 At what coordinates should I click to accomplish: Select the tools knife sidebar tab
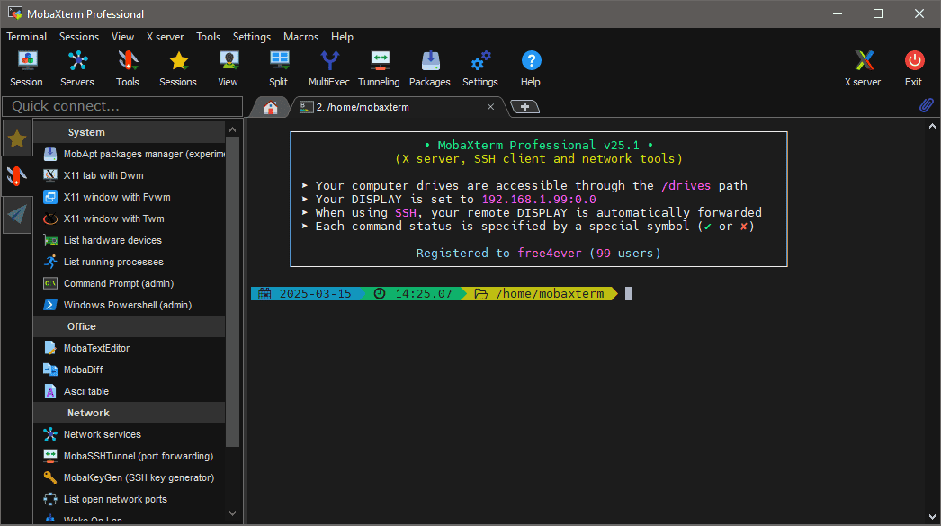pos(17,176)
